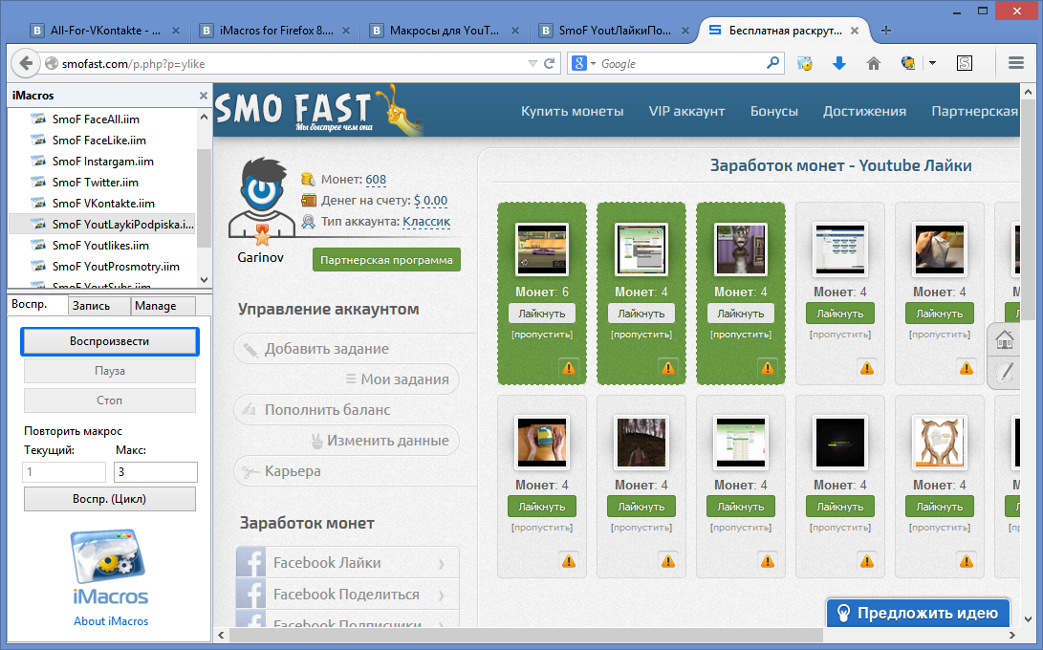1043x650 pixels.
Task: Close the iMacros sidebar panel
Action: click(204, 96)
